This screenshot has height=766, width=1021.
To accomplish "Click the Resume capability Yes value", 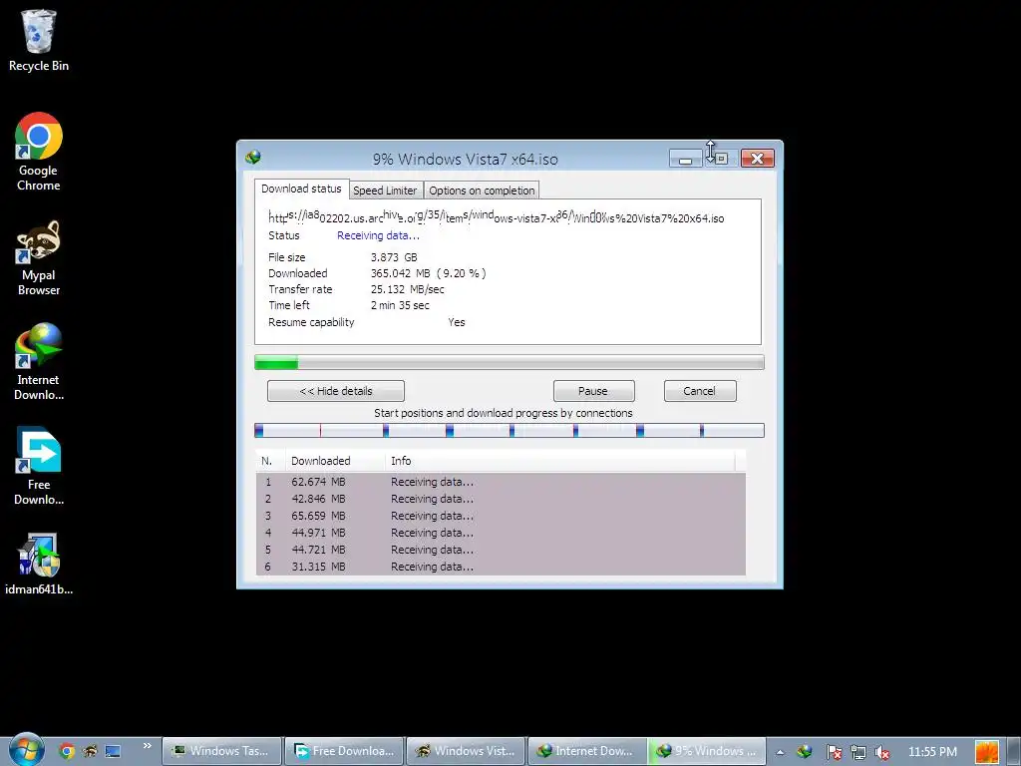I will (457, 322).
